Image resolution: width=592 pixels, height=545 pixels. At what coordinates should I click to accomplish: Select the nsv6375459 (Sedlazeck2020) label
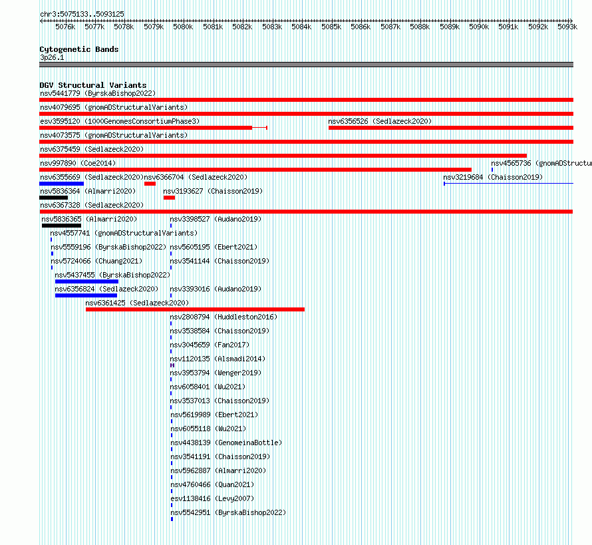(x=92, y=149)
